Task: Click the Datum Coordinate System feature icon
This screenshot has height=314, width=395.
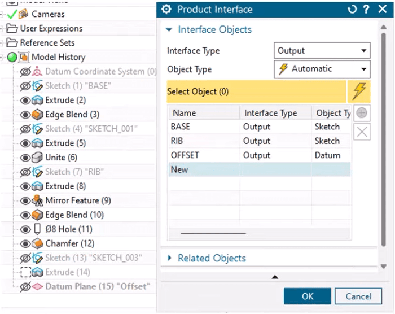Action: (x=37, y=72)
